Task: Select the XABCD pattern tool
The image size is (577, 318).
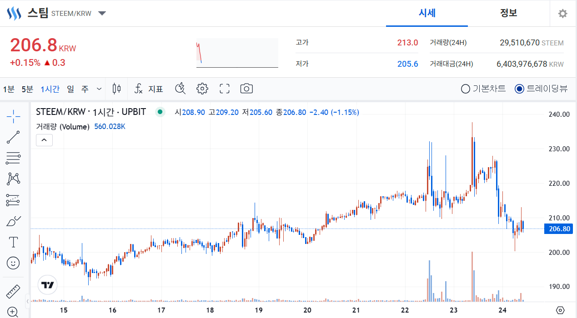Action: [x=13, y=179]
